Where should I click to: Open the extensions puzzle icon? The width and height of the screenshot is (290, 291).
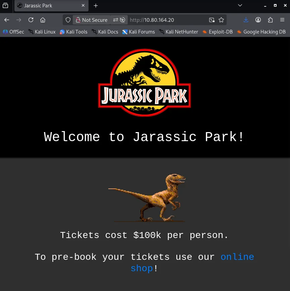click(x=270, y=20)
